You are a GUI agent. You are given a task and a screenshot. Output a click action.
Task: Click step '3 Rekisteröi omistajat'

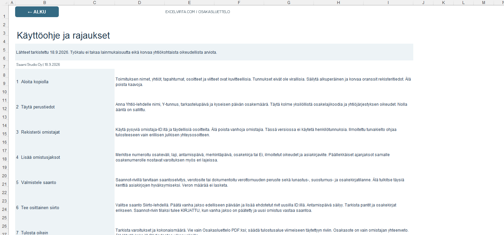coord(38,132)
